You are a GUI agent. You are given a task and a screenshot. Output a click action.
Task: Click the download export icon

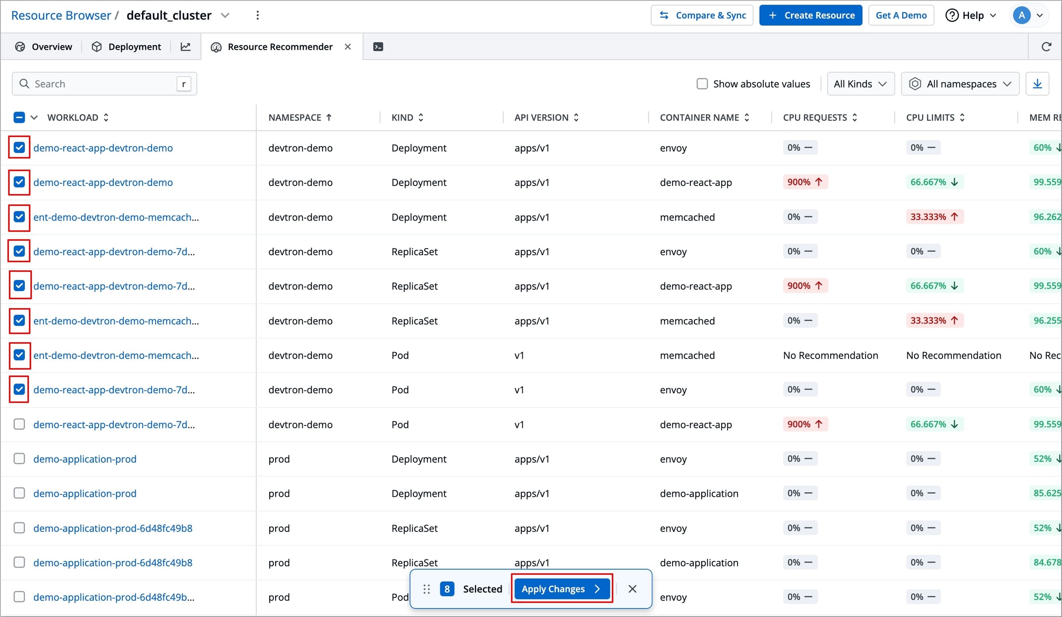[1037, 84]
